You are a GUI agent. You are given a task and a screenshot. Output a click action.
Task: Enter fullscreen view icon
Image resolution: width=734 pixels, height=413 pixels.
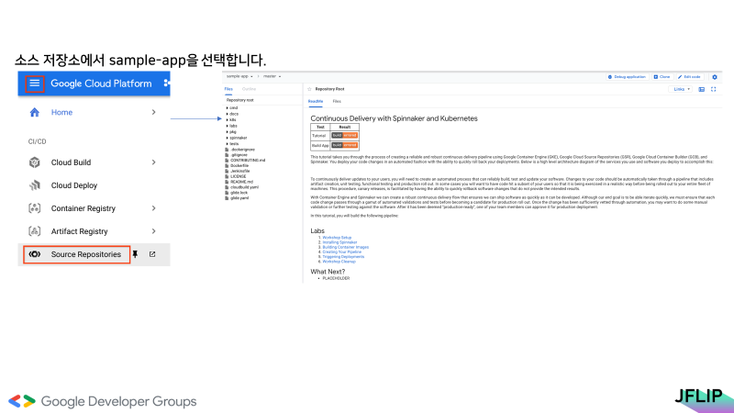pos(714,89)
